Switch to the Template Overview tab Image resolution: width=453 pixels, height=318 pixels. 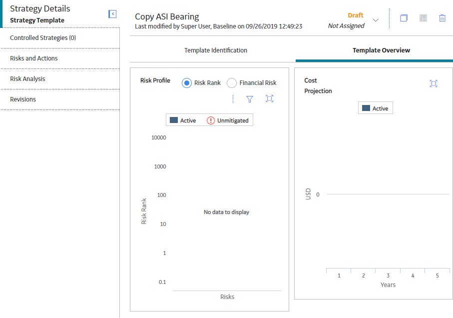(382, 50)
